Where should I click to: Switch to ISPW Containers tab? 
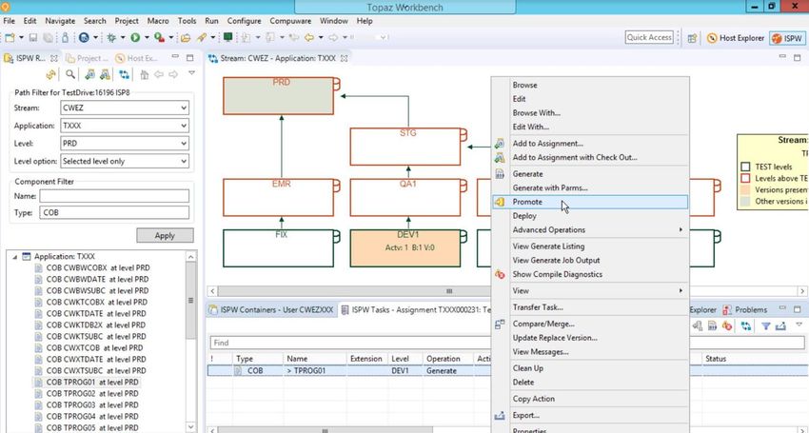click(x=271, y=309)
